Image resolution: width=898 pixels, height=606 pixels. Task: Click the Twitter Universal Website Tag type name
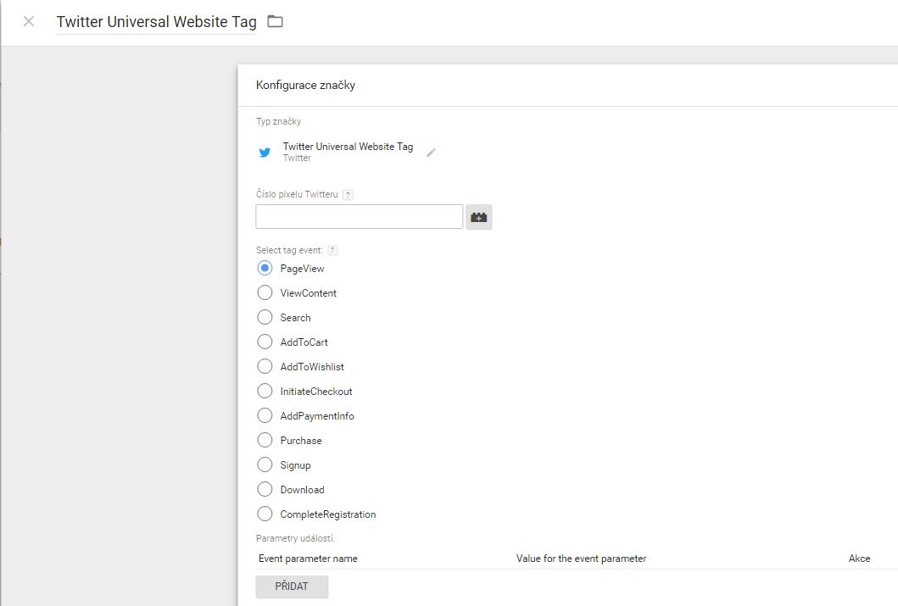pos(348,147)
